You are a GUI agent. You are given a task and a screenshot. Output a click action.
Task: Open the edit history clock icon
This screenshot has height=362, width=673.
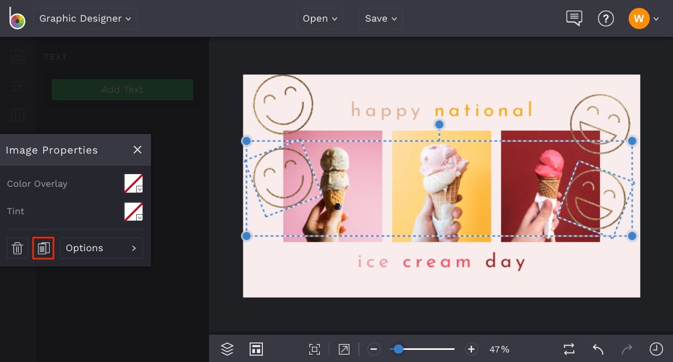tap(656, 349)
